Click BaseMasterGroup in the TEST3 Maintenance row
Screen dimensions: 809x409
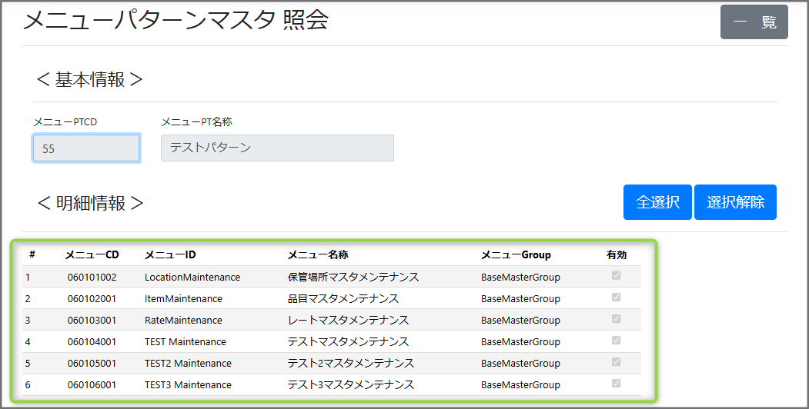point(520,385)
